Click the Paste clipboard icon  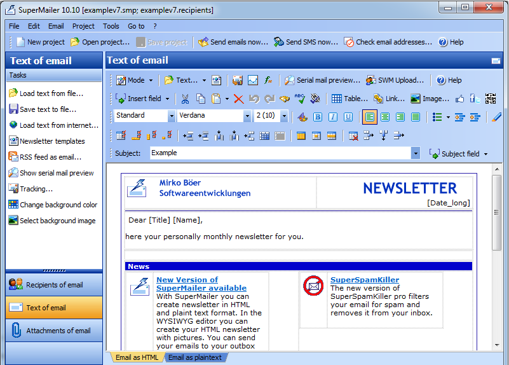216,99
